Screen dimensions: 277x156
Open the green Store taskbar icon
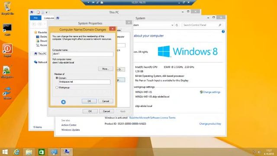(x=42, y=152)
